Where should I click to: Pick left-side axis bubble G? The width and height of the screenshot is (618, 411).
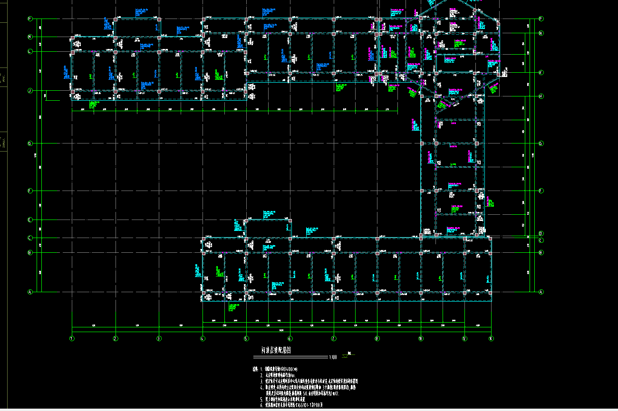(x=29, y=143)
